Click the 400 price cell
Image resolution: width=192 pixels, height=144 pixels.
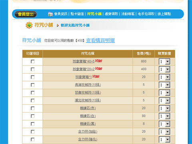click(x=144, y=69)
